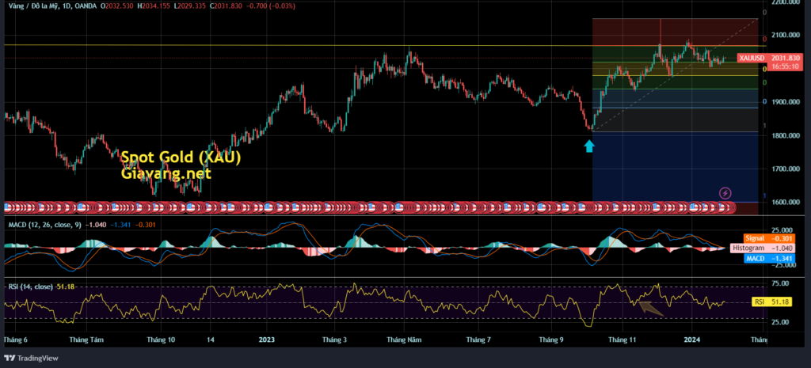Click 2023 on the time axis
This screenshot has width=811, height=368.
coord(266,340)
